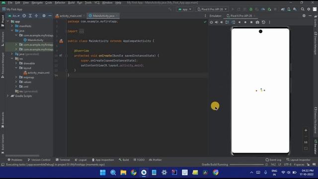Open the Terminal tool window
Viewport: 318px width, 179px height.
(63, 160)
